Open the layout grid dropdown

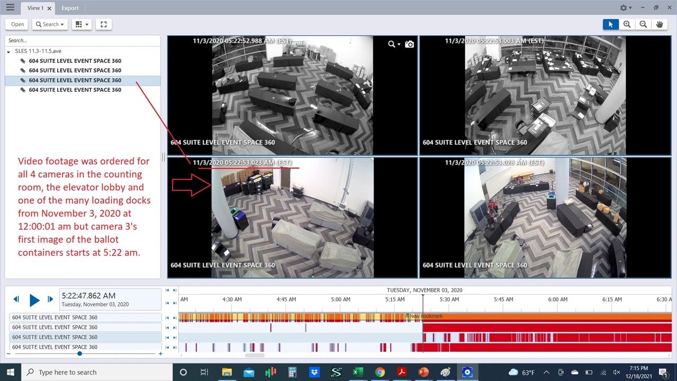(x=81, y=24)
